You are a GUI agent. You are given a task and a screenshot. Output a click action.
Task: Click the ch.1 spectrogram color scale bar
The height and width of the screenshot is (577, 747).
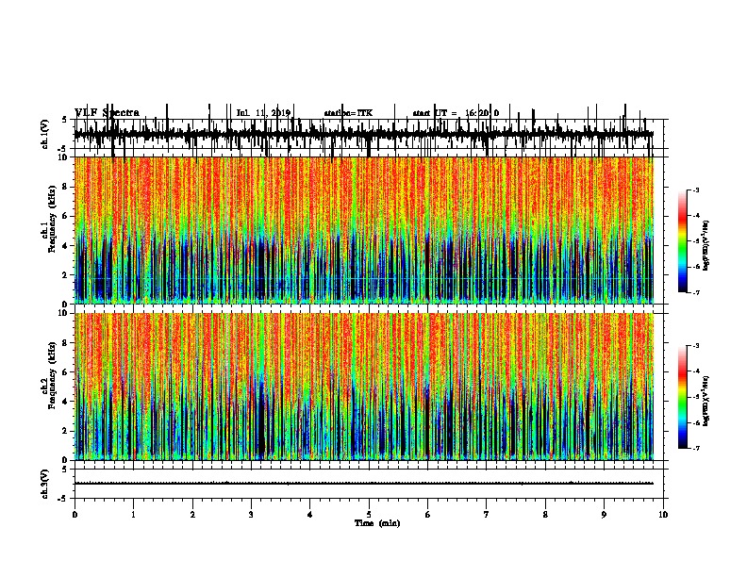pos(682,241)
